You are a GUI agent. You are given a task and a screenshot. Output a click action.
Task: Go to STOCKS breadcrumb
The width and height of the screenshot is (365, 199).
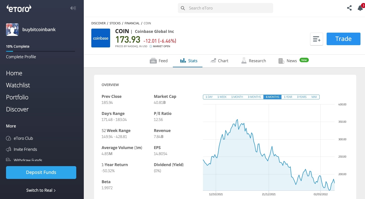pyautogui.click(x=115, y=23)
